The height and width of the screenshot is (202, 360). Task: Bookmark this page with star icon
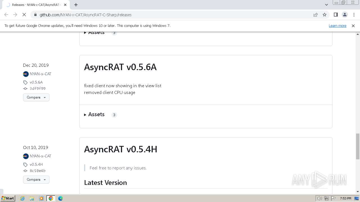coord(325,15)
